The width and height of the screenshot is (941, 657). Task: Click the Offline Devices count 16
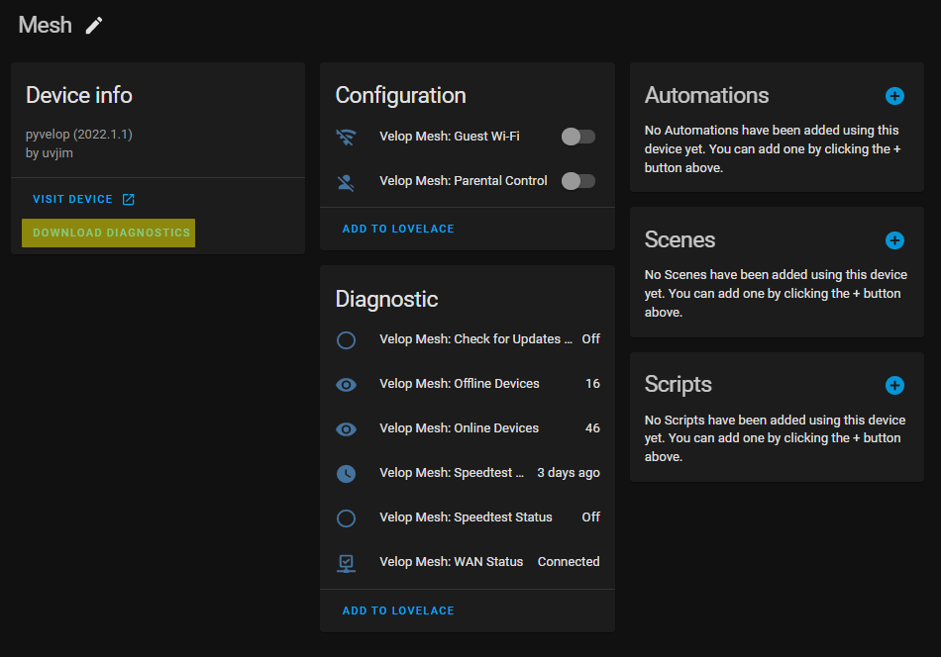coord(592,383)
